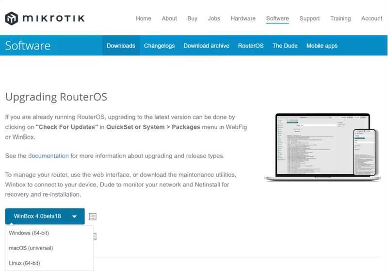Go to Training
This screenshot has height=271, width=388.
[x=340, y=18]
